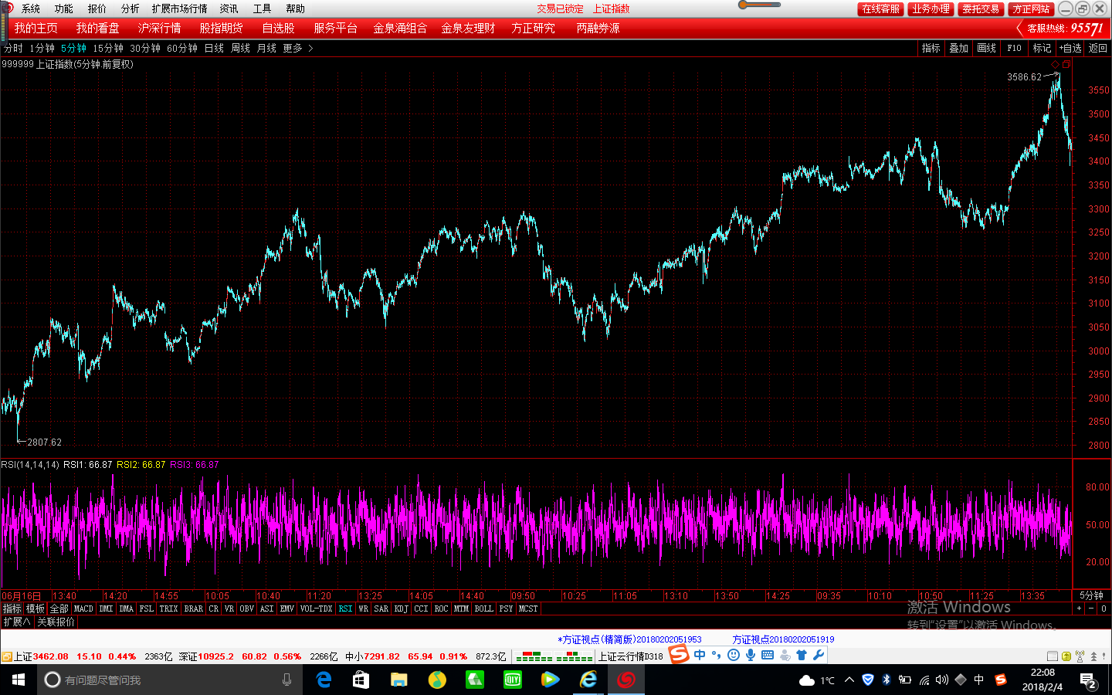Click the 在线客服 button
This screenshot has height=695, width=1112.
881,8
